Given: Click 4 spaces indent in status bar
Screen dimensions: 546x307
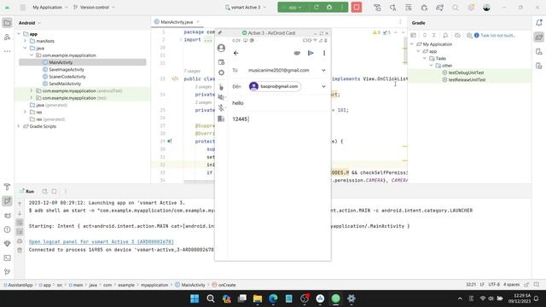Looking at the screenshot, I should (511, 284).
